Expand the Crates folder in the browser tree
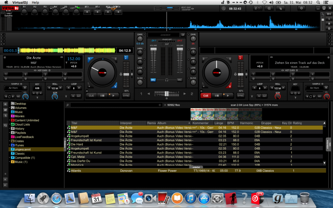333x208 pixels. point(10,141)
